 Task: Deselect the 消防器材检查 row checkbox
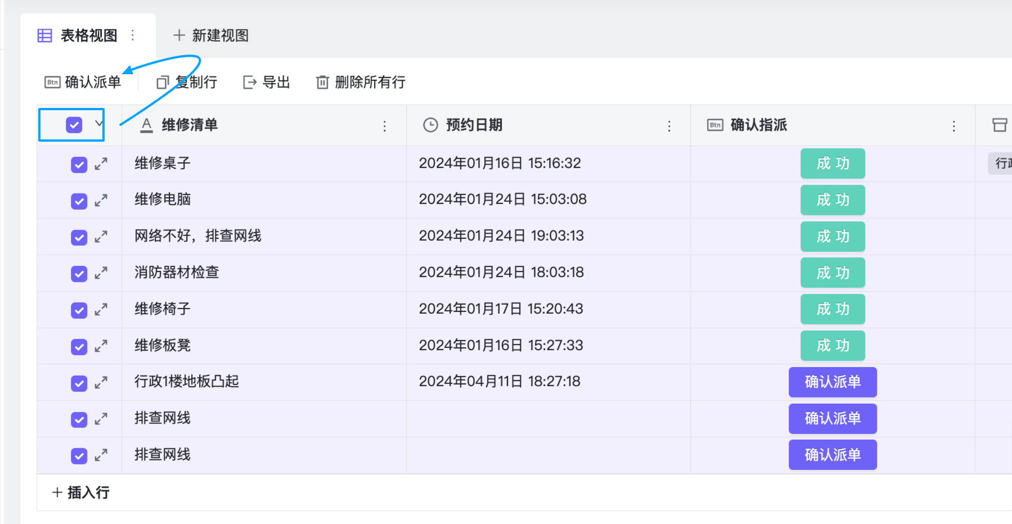[79, 274]
